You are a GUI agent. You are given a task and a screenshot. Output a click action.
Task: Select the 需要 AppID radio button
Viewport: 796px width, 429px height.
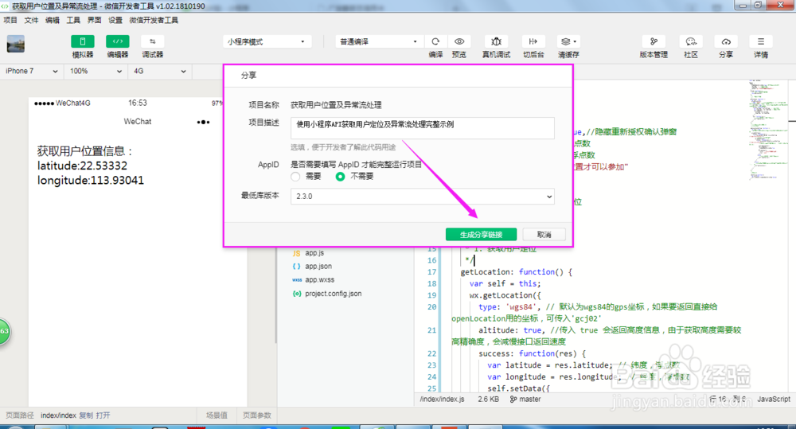(x=295, y=177)
